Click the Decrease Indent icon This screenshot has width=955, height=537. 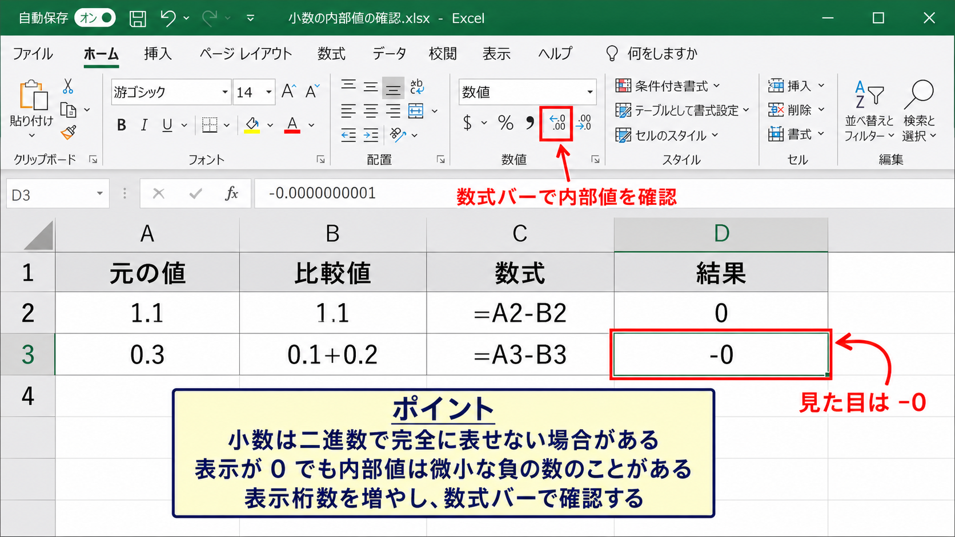click(348, 135)
